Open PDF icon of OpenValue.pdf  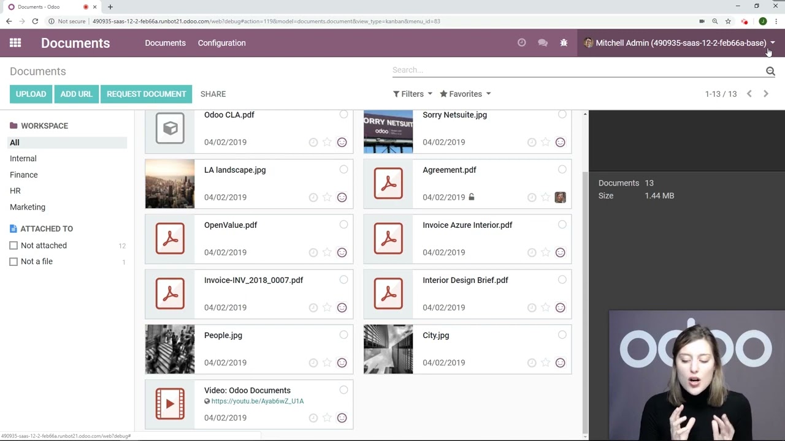tap(170, 239)
